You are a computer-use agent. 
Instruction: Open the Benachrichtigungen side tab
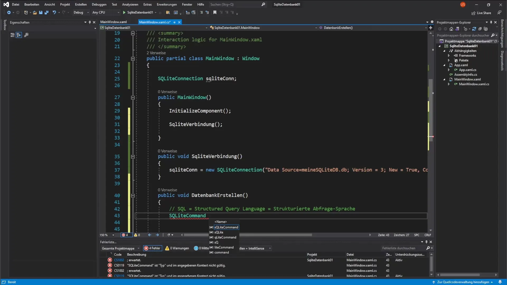click(502, 33)
